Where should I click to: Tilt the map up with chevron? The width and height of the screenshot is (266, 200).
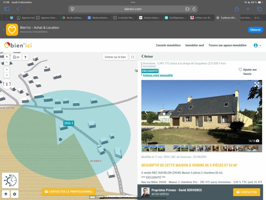7,70
